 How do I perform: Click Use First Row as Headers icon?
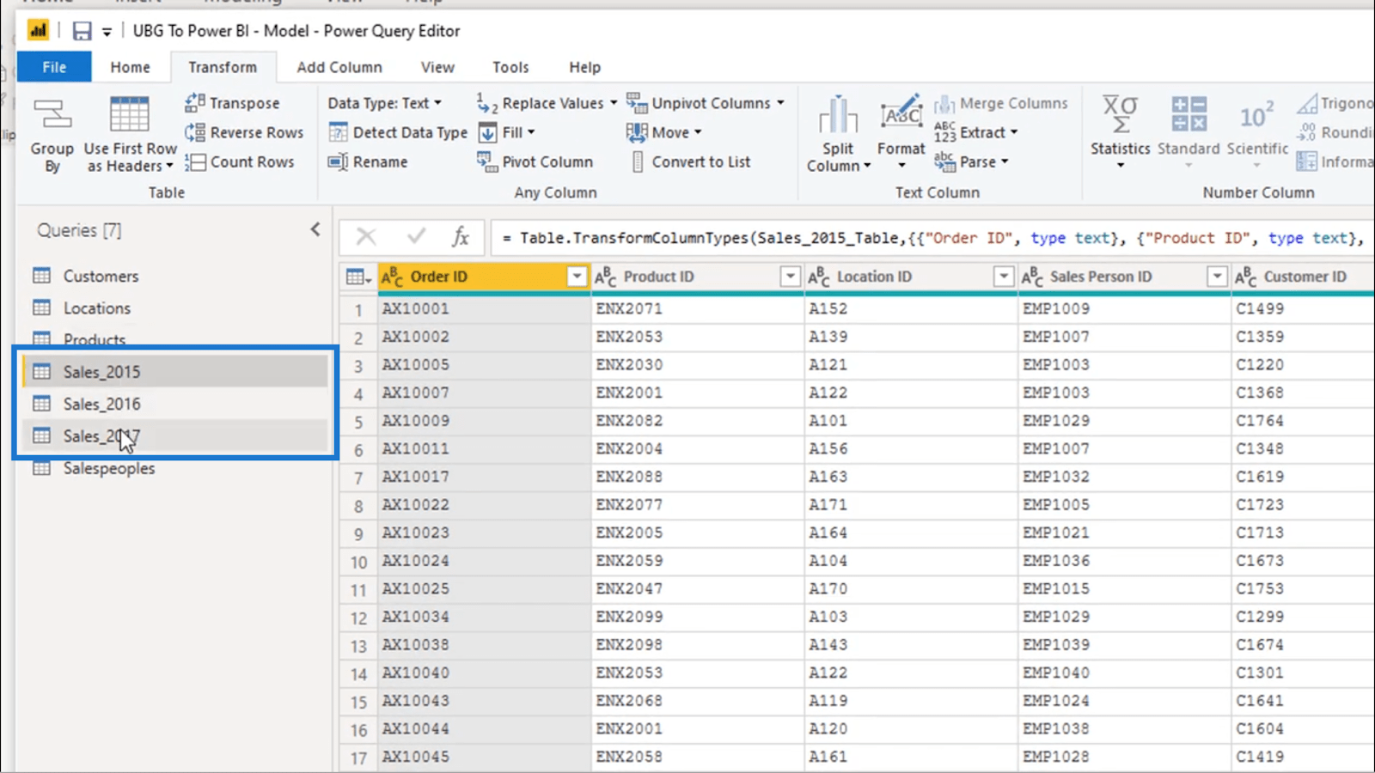click(x=130, y=115)
